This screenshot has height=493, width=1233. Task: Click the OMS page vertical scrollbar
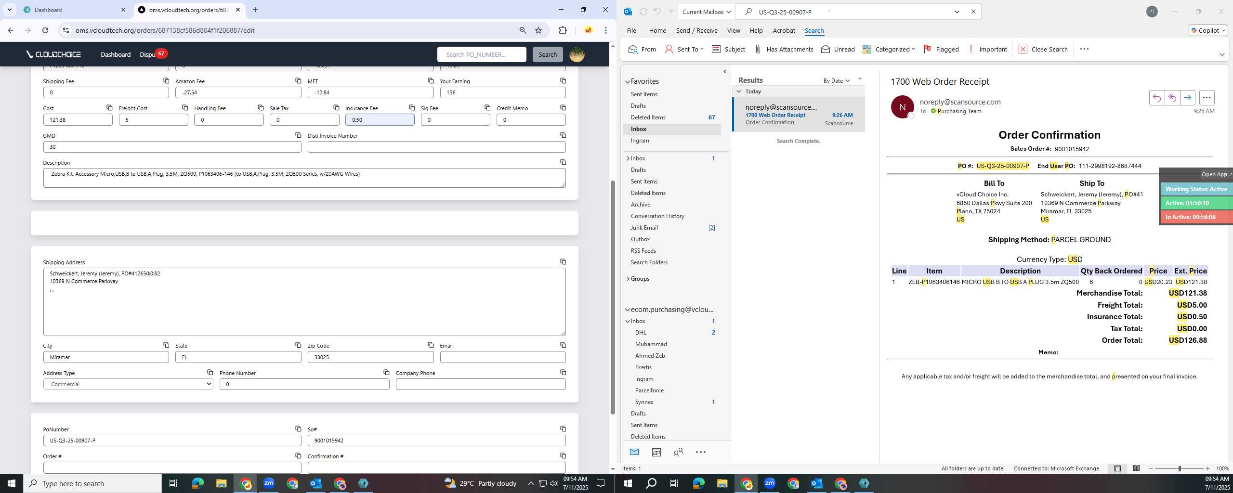(x=613, y=297)
